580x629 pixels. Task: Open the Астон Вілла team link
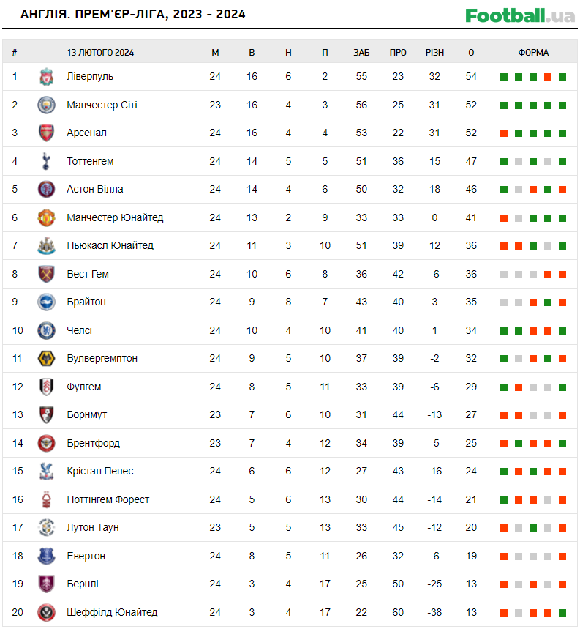point(94,189)
